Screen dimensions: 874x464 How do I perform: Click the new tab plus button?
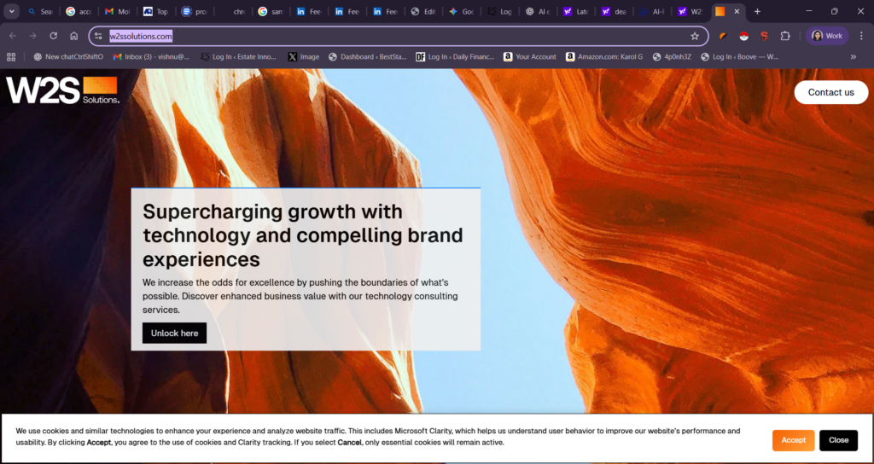pos(757,12)
